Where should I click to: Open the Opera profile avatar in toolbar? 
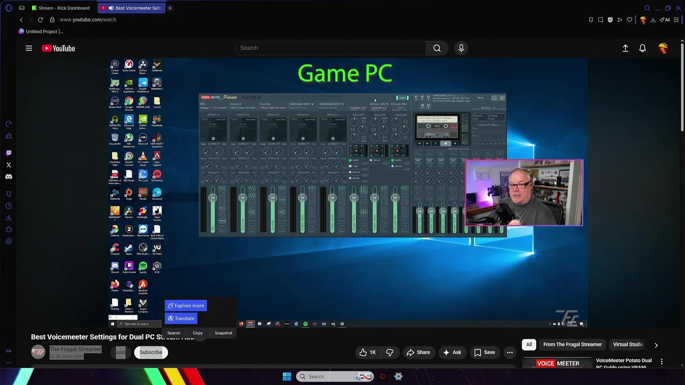coord(643,20)
